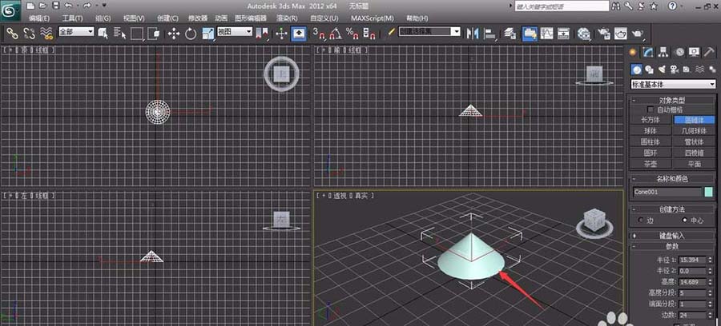
Task: Click the Align tool icon
Action: (490, 34)
